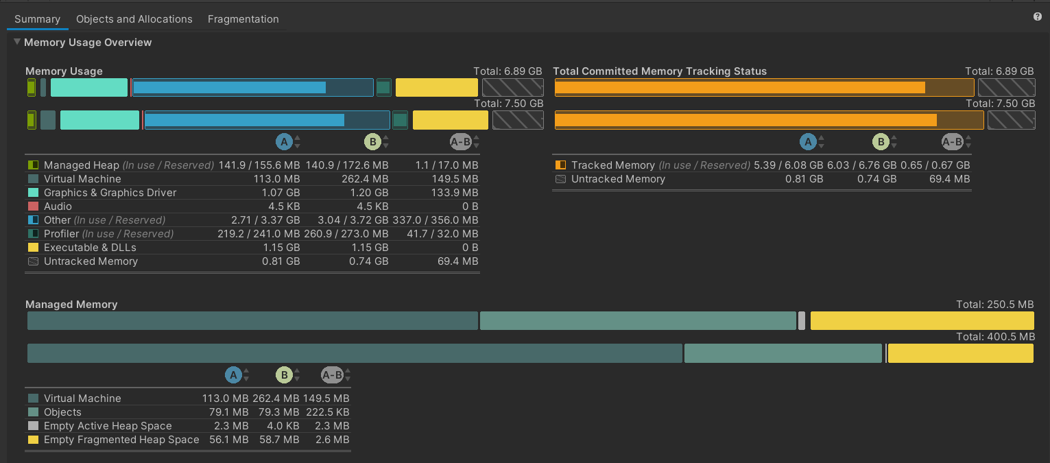Select the Graphics & Graphics Driver legend icon
The image size is (1050, 463).
coord(32,192)
